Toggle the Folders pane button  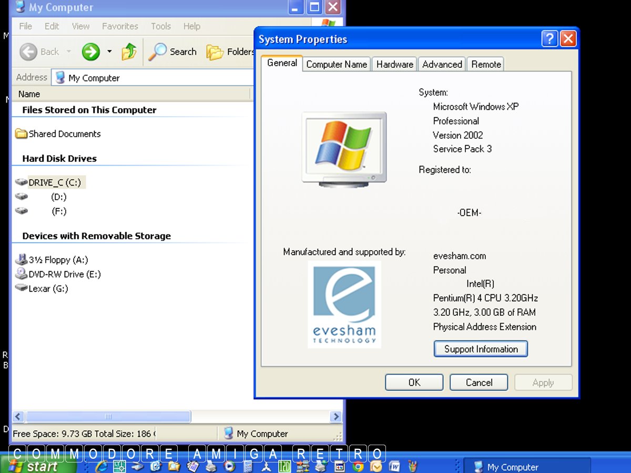pos(230,52)
